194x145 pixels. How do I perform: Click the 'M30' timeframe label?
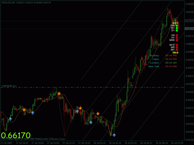[x=172, y=40]
